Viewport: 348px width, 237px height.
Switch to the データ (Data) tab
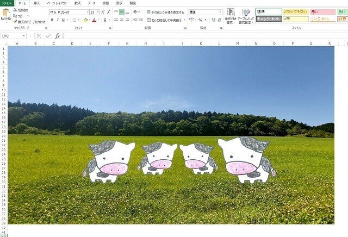click(x=91, y=3)
